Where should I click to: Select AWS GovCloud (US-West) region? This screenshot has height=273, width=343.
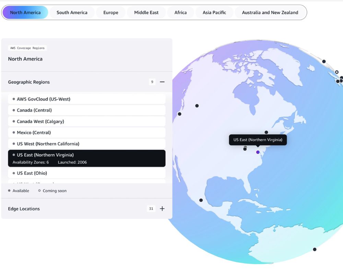click(x=87, y=99)
